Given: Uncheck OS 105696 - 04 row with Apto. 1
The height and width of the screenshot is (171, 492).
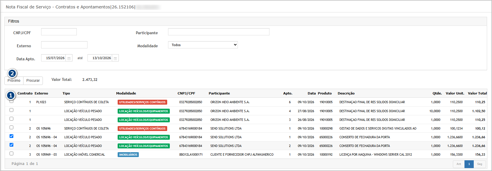Looking at the screenshot, I should (x=12, y=136).
